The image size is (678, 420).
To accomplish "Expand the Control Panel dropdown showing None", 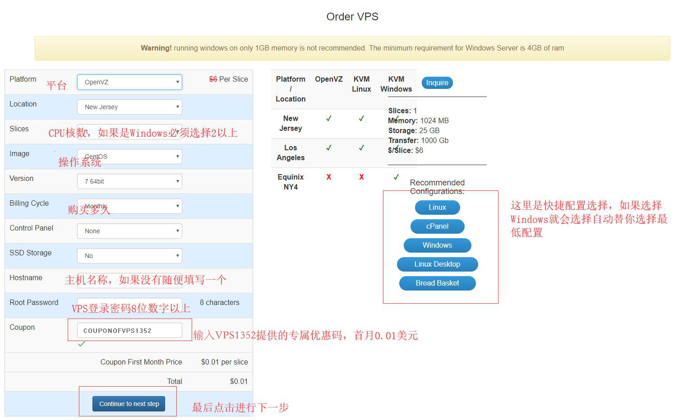I will coord(129,231).
